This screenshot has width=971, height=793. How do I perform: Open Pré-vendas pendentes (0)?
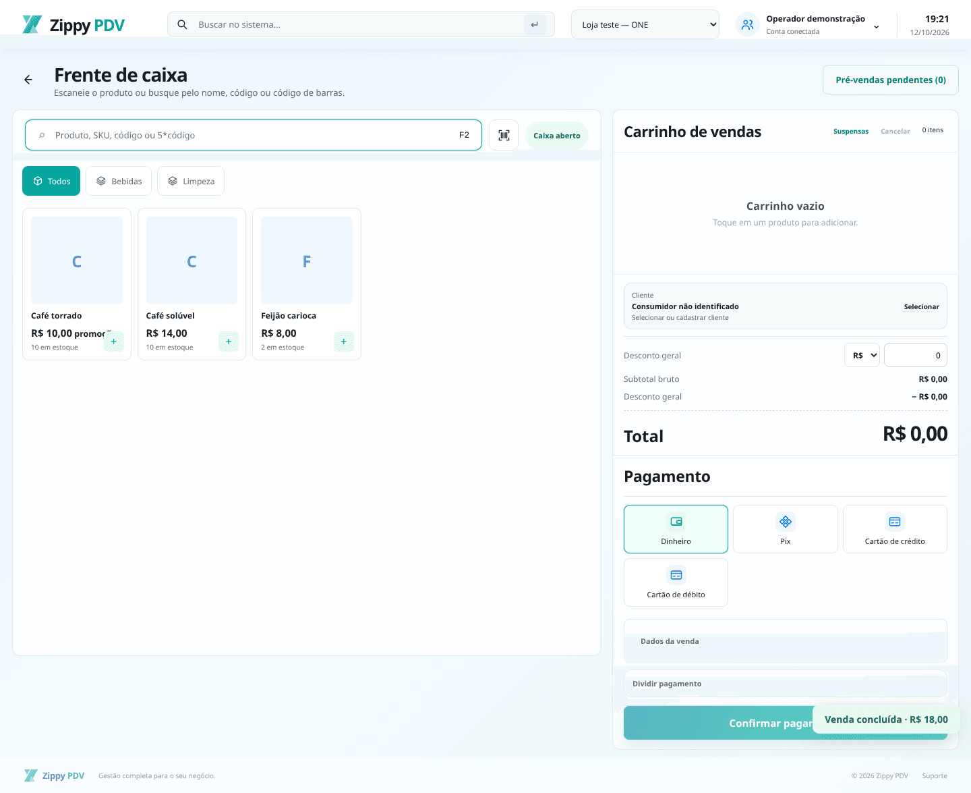tap(891, 80)
